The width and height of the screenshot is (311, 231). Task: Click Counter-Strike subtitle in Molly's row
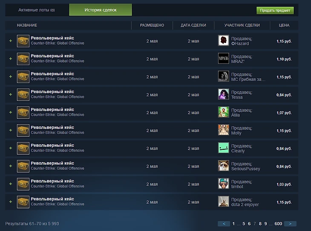tap(58, 133)
